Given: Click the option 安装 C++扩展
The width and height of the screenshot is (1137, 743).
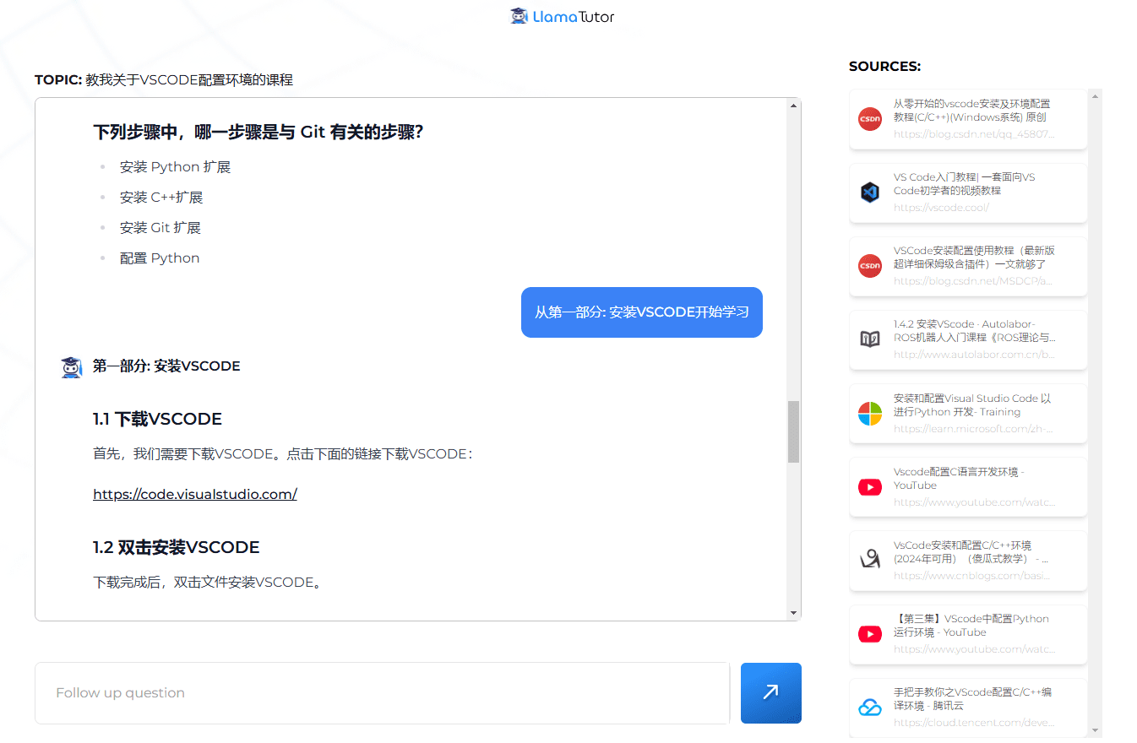Looking at the screenshot, I should tap(161, 198).
